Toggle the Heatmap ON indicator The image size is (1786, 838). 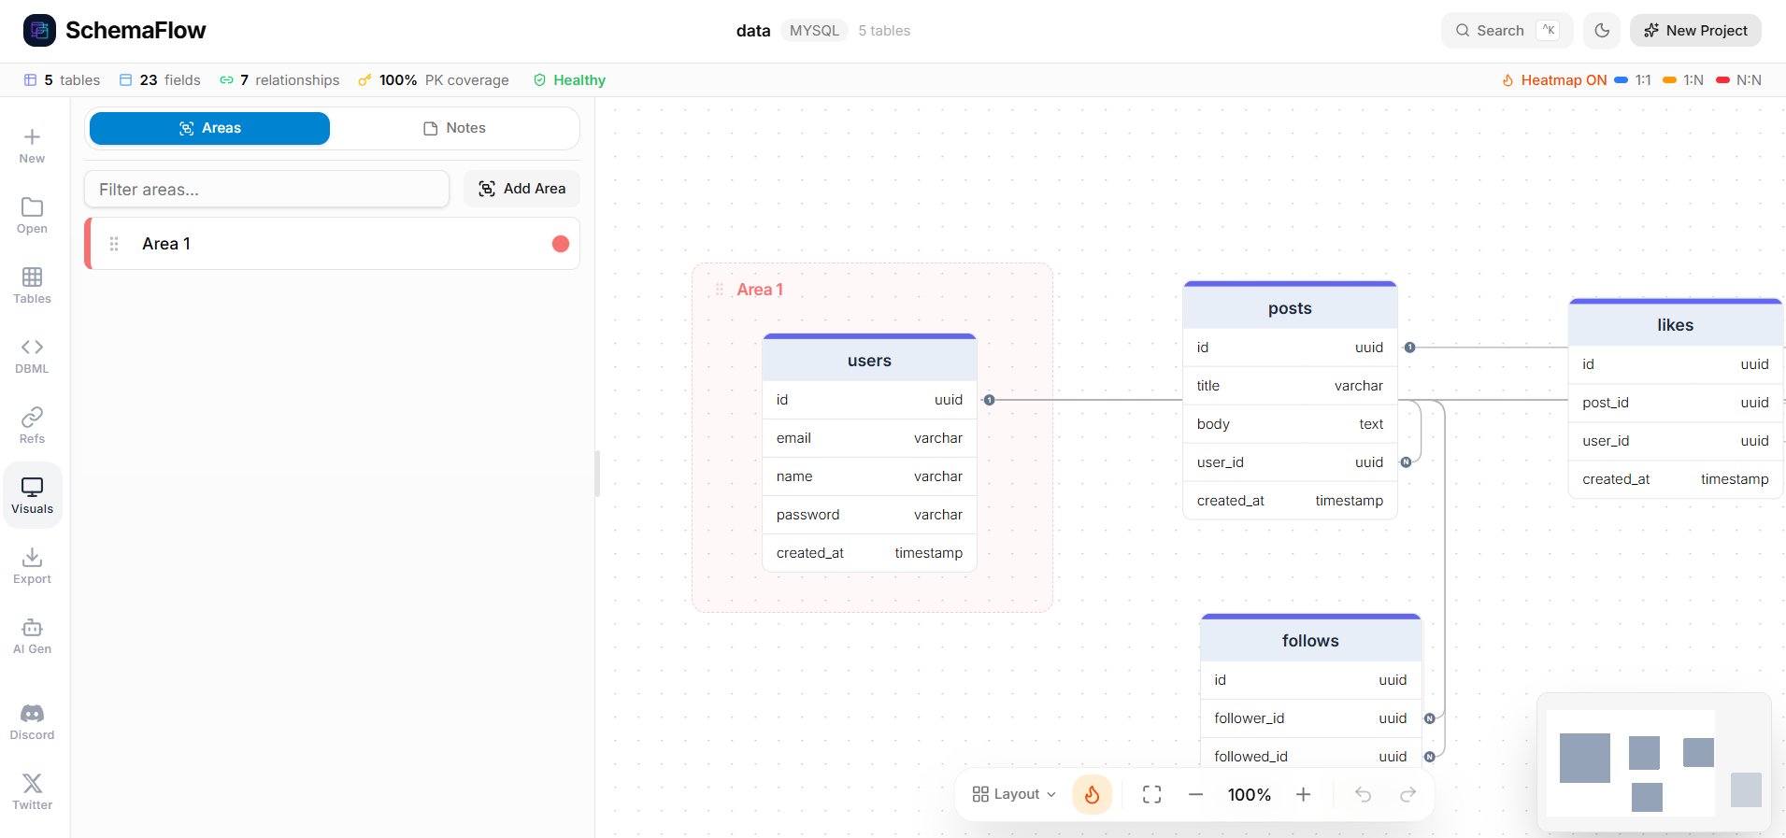pyautogui.click(x=1553, y=80)
